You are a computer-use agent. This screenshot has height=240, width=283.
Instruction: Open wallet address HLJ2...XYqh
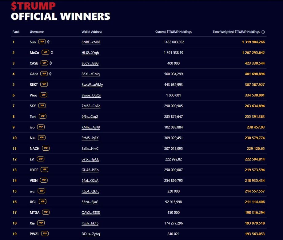pos(90,53)
